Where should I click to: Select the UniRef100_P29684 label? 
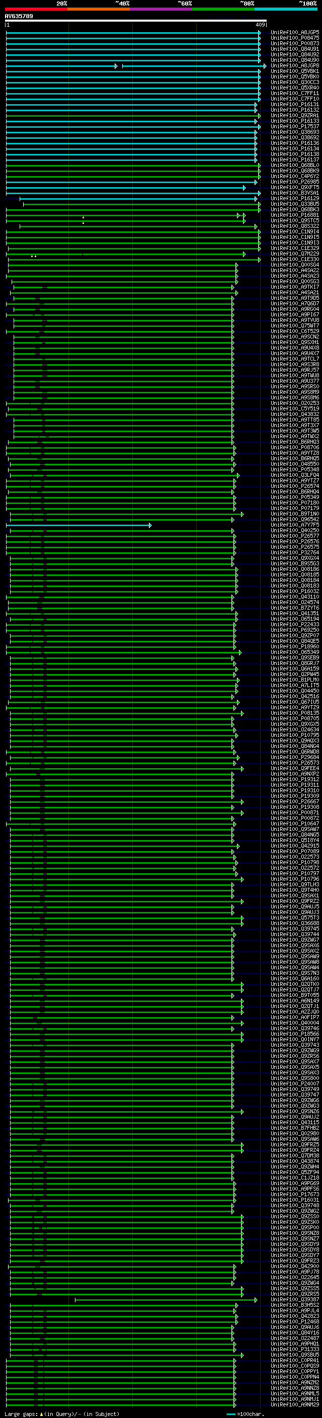click(x=295, y=758)
